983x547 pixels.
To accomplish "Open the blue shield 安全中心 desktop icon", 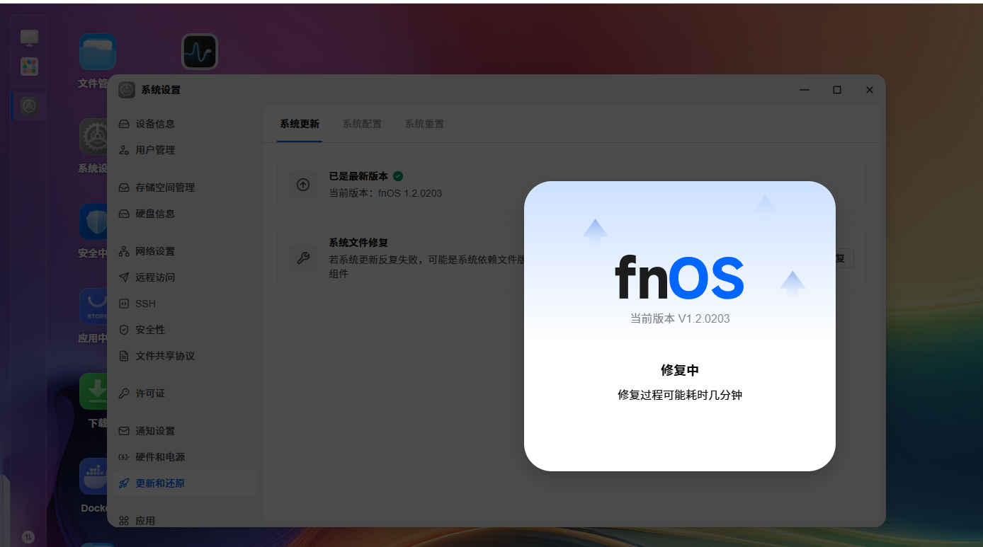I will (x=93, y=221).
